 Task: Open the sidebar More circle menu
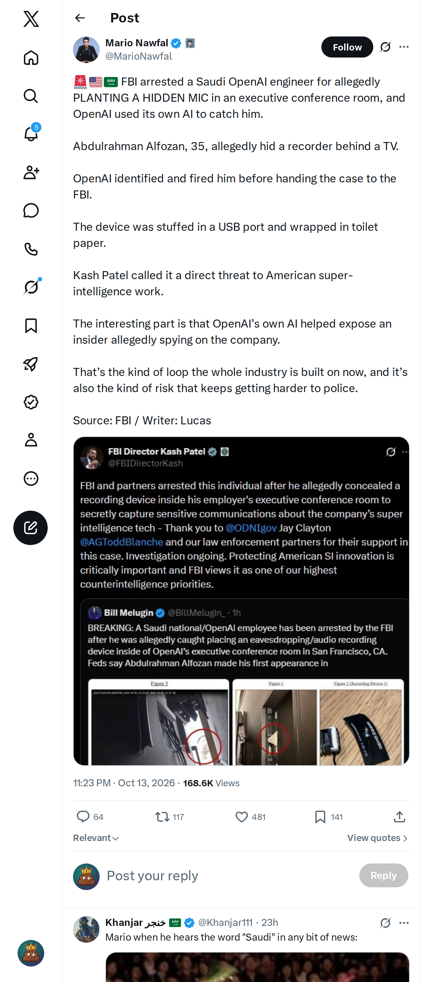31,478
